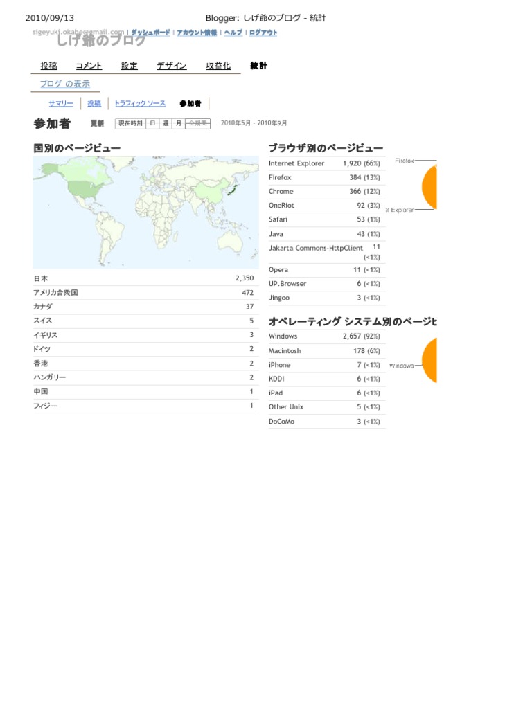This screenshot has height=709, width=532.
Task: Click the Macintosh operating system row
Action: (x=327, y=350)
